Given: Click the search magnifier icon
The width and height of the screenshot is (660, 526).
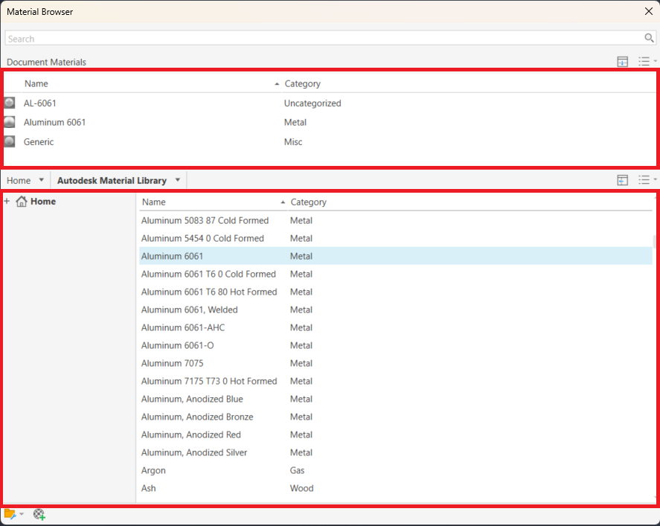Looking at the screenshot, I should coord(649,38).
